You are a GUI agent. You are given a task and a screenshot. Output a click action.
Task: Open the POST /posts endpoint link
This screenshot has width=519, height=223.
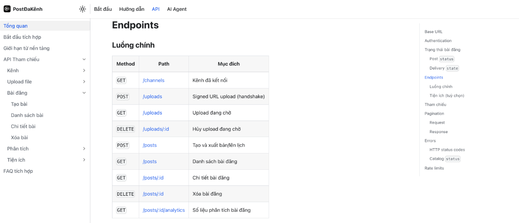pyautogui.click(x=150, y=145)
